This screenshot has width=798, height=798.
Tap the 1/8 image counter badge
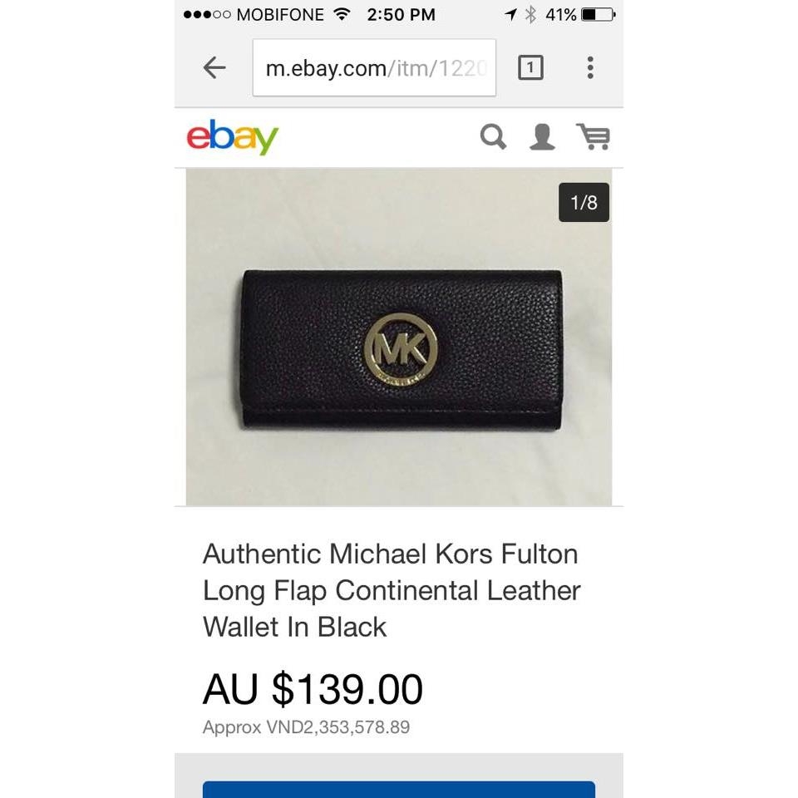click(584, 202)
